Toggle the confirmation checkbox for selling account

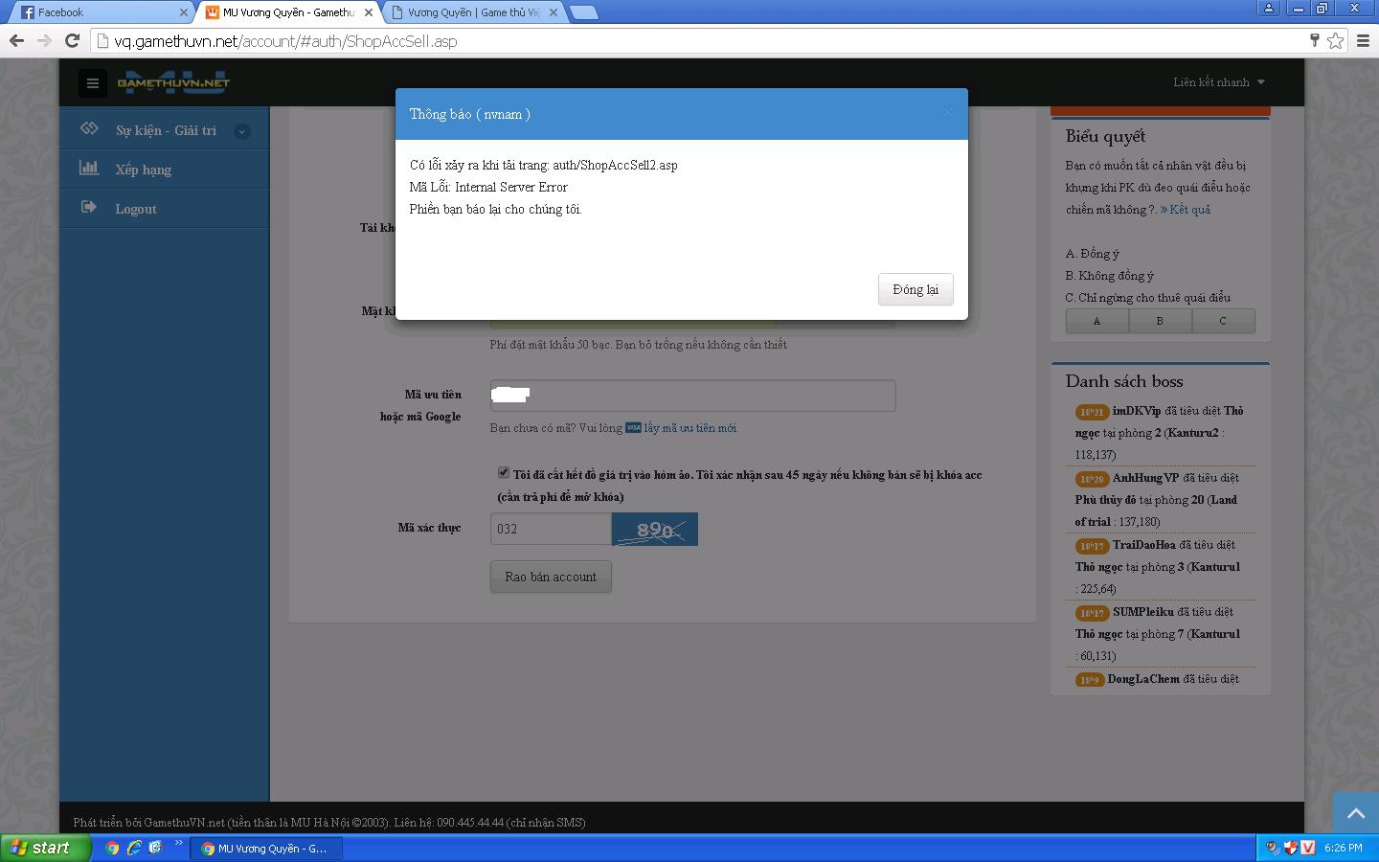(x=504, y=472)
